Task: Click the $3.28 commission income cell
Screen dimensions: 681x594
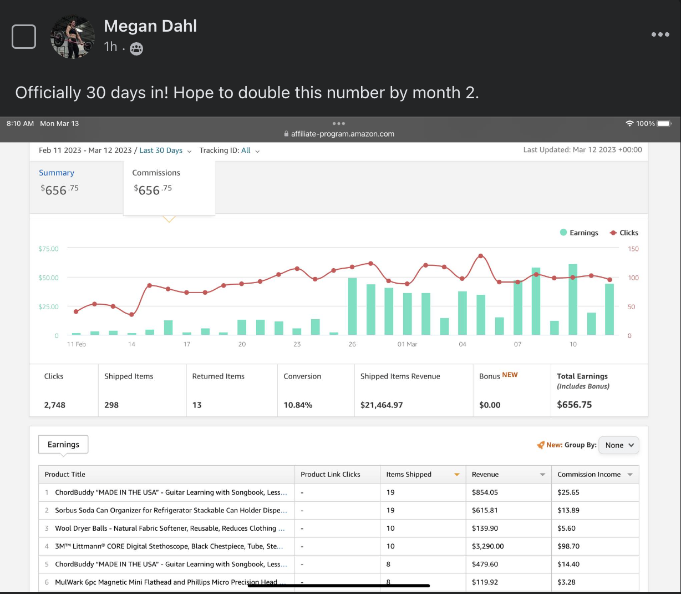Action: (566, 582)
